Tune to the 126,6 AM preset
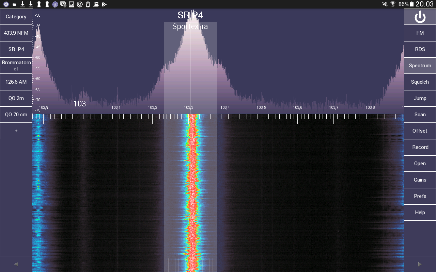Image resolution: width=436 pixels, height=272 pixels. click(16, 82)
